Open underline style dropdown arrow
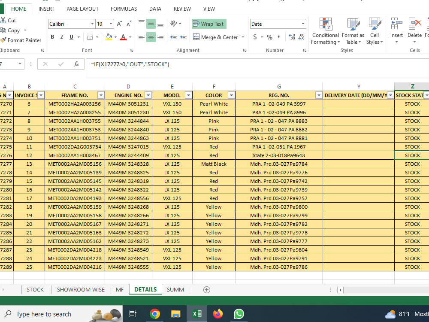The width and height of the screenshot is (429, 322). (79, 37)
